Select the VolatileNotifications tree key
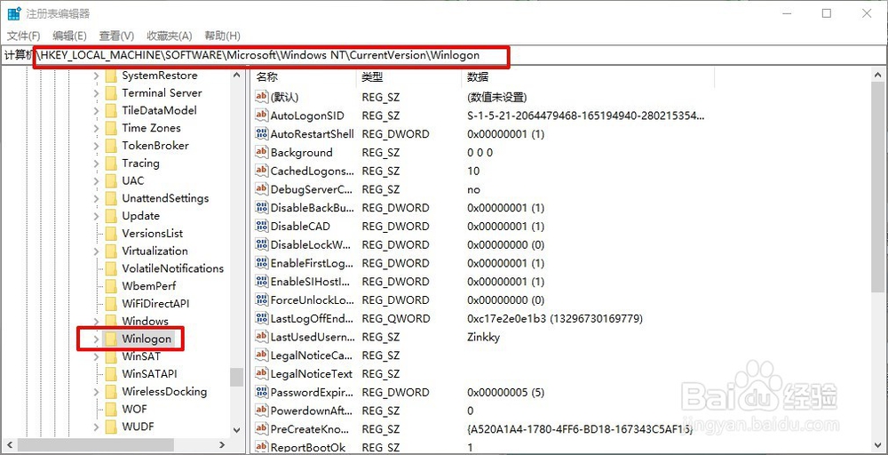 click(x=173, y=268)
